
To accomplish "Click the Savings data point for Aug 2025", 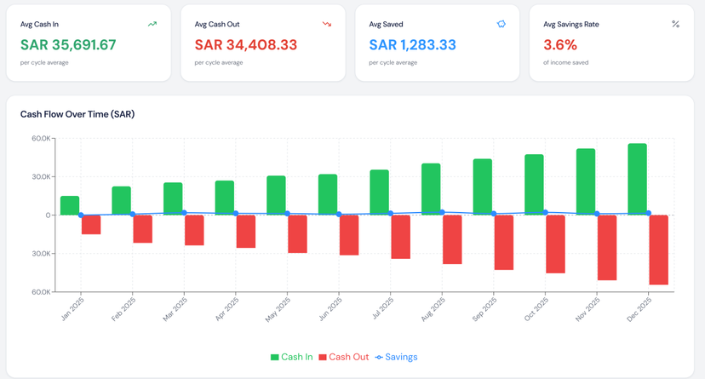I will point(442,212).
